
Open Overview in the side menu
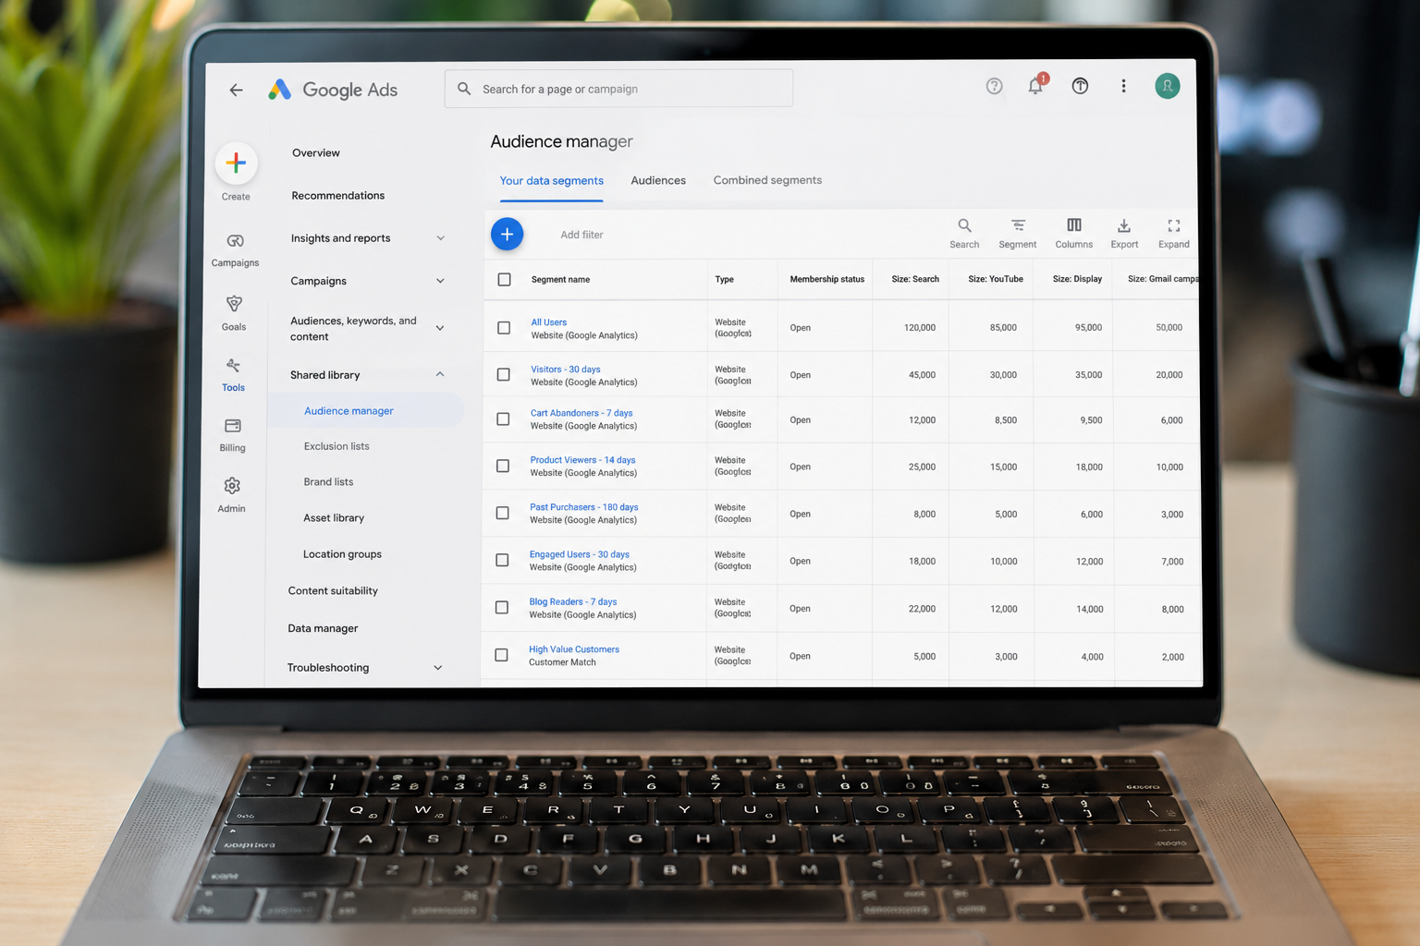[316, 153]
